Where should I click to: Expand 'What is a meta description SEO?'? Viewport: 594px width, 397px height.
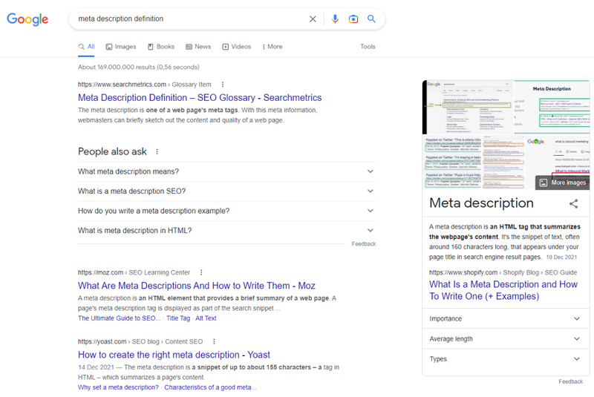click(x=226, y=191)
